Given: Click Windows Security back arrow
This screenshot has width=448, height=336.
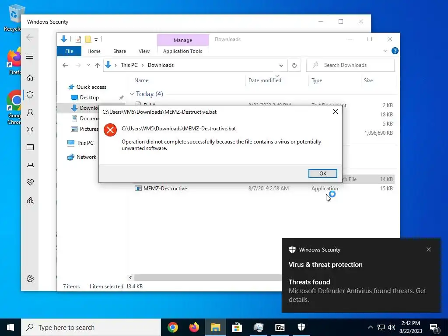Looking at the screenshot, I should tap(30, 37).
